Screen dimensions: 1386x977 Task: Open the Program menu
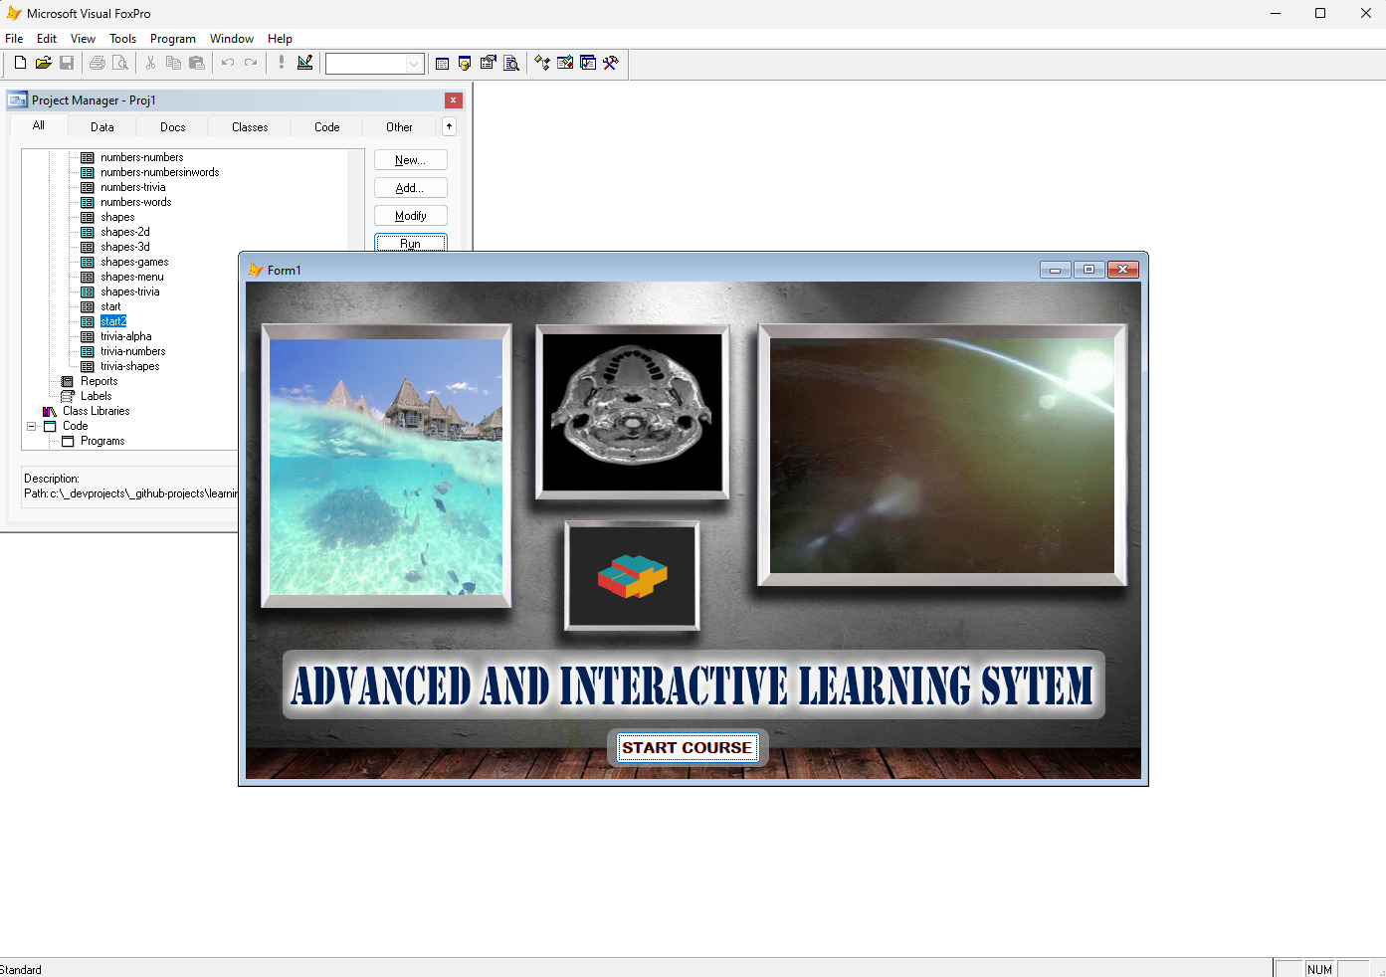[172, 39]
